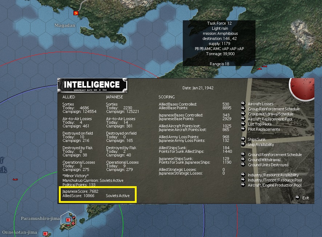Click 'Allied Bases Controlled:' label
Image resolution: width=322 pixels, height=237 pixels.
pos(178,104)
